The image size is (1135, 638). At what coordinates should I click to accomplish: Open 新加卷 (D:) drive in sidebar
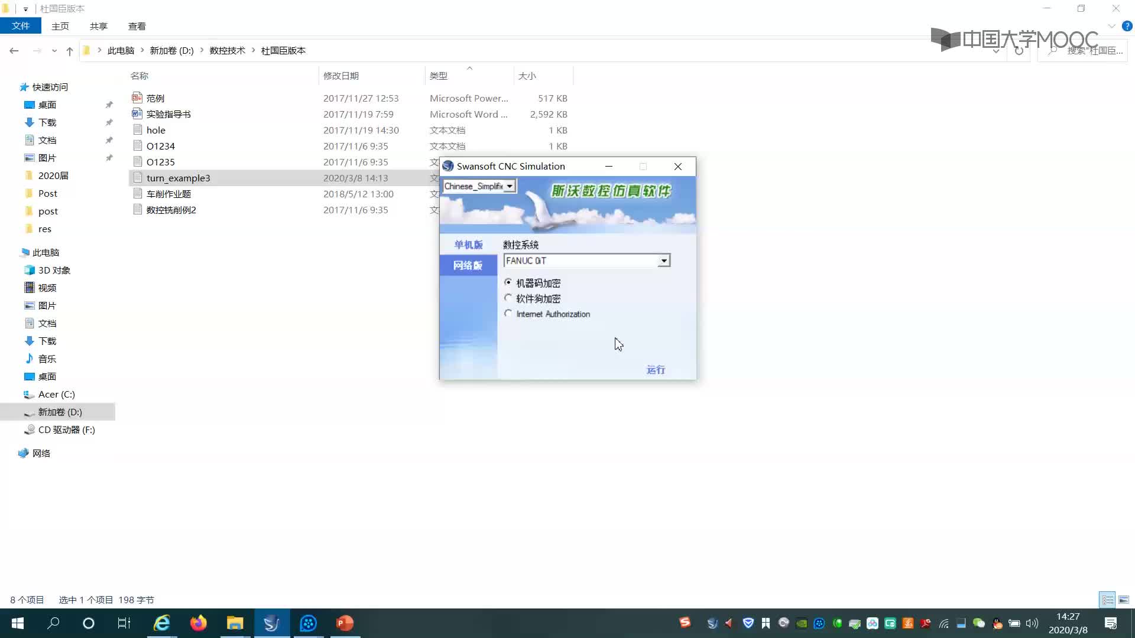tap(60, 412)
